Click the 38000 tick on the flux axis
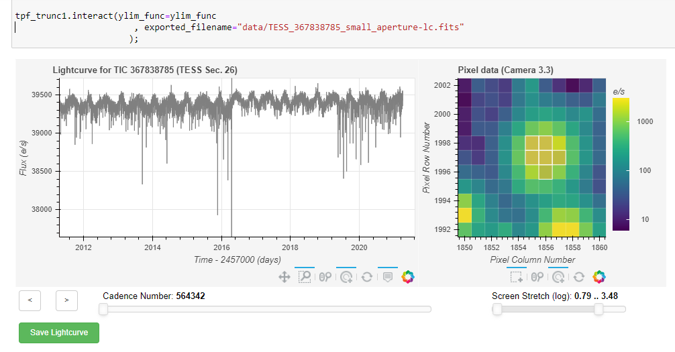 click(x=42, y=210)
